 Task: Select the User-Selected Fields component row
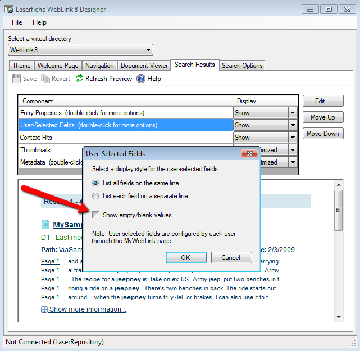click(125, 125)
